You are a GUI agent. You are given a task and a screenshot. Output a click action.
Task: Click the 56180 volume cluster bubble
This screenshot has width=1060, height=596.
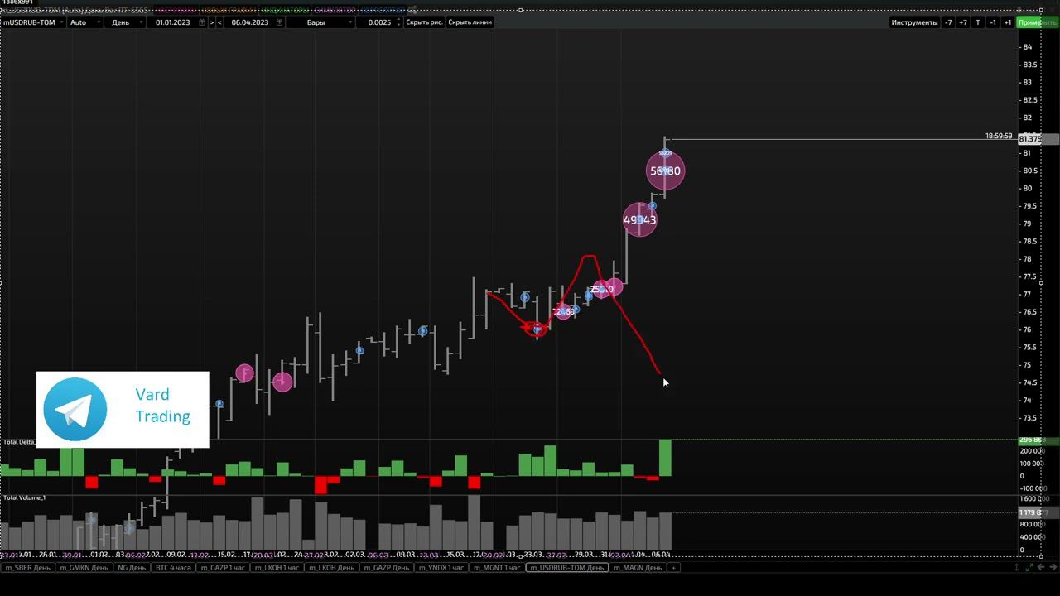665,171
